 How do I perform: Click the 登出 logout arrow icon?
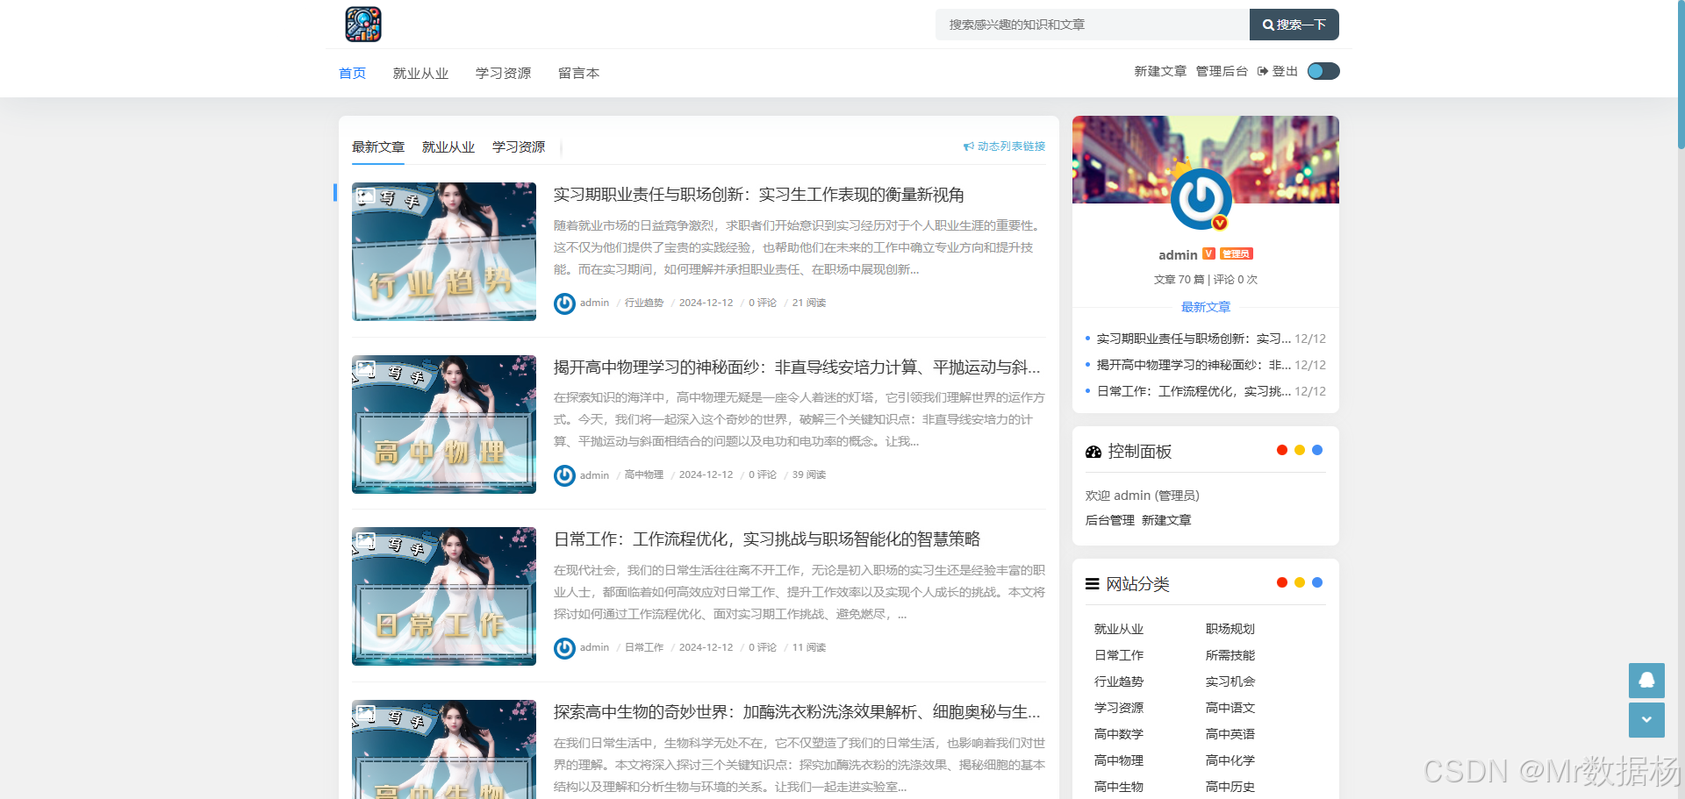(x=1263, y=71)
